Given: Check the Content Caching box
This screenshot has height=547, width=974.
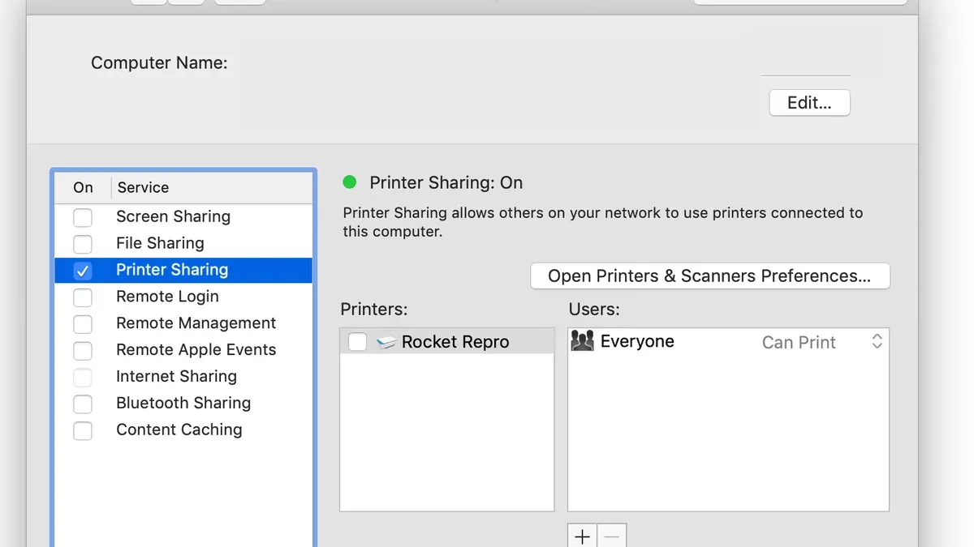Looking at the screenshot, I should coord(83,431).
